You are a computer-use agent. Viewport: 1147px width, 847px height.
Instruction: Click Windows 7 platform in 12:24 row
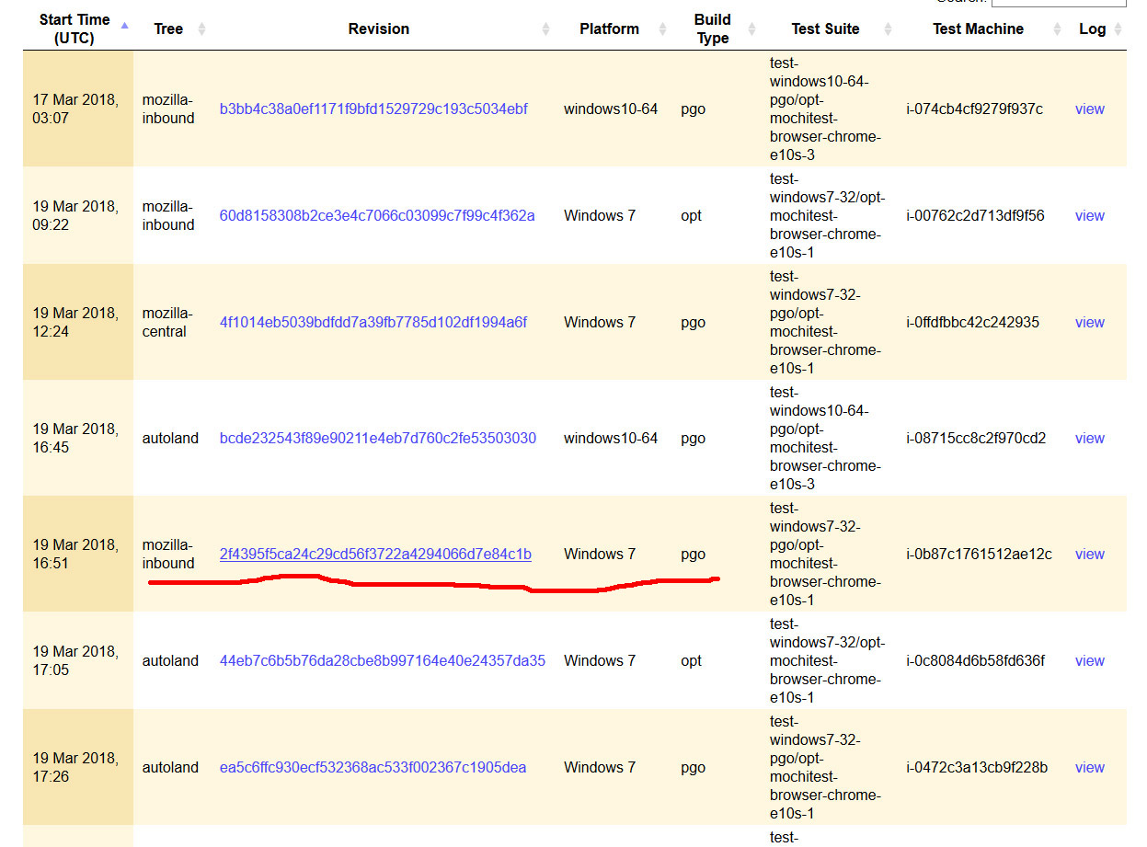(x=600, y=322)
